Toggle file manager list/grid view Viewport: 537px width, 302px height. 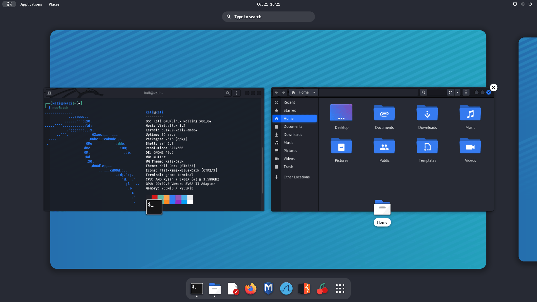point(451,92)
